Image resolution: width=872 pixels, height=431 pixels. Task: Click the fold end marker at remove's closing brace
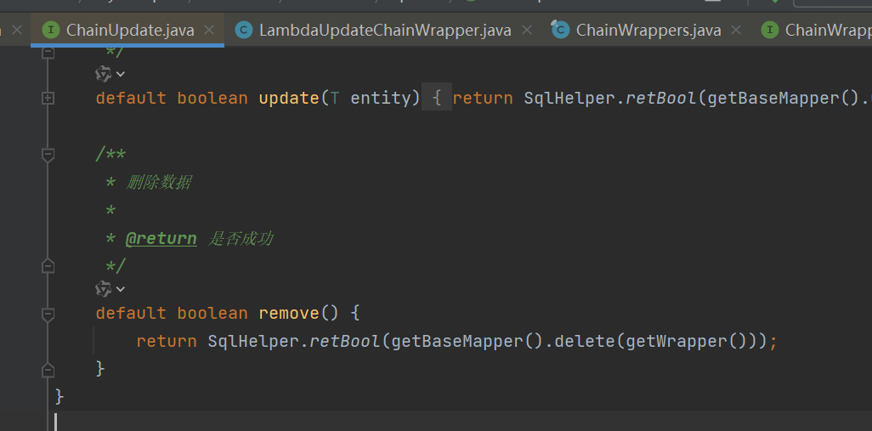pyautogui.click(x=48, y=370)
